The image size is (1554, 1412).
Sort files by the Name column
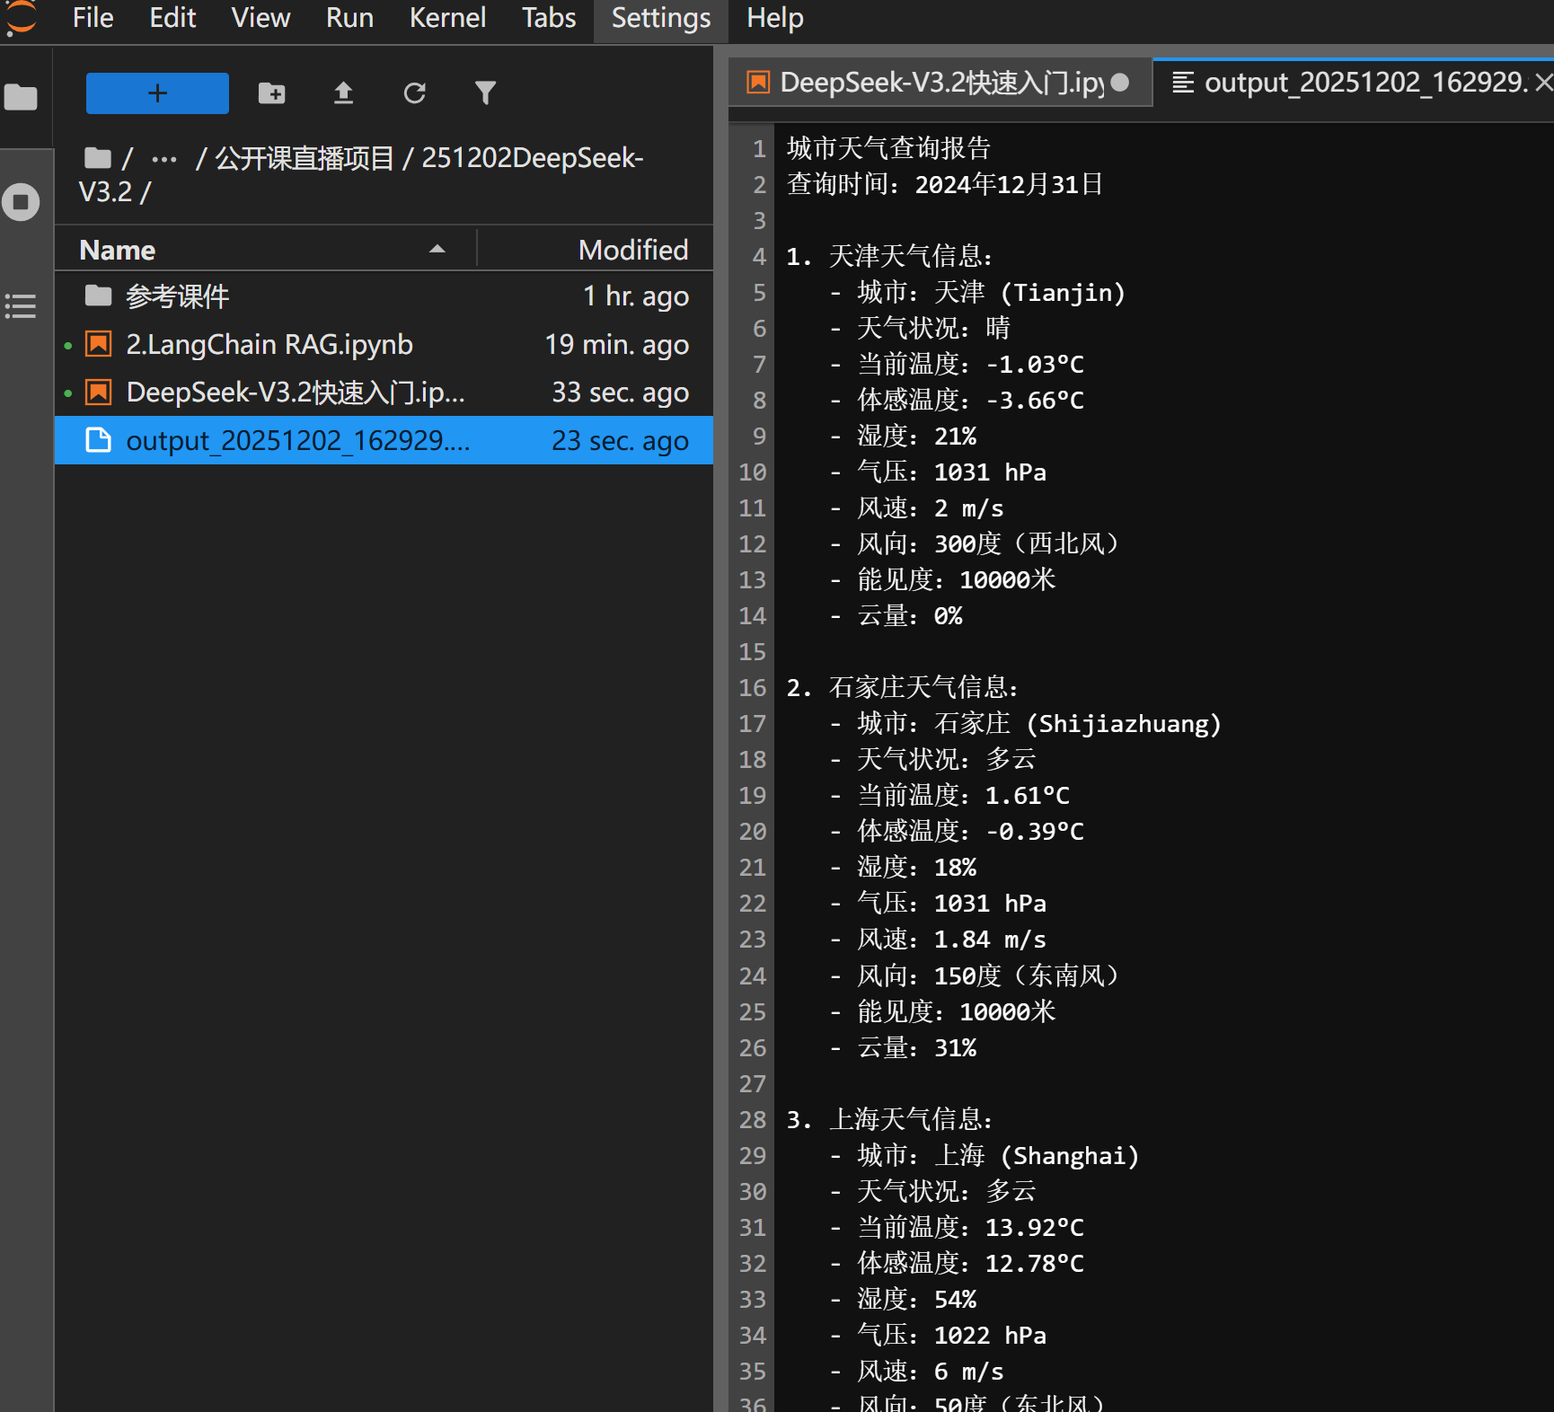coord(264,250)
